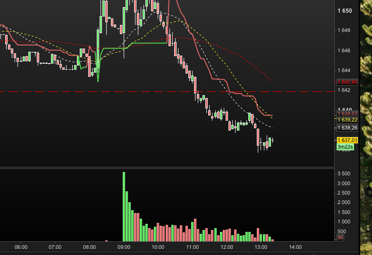Click the 1 650 price axis label
Screen dimensions: 372x255
(x=345, y=11)
